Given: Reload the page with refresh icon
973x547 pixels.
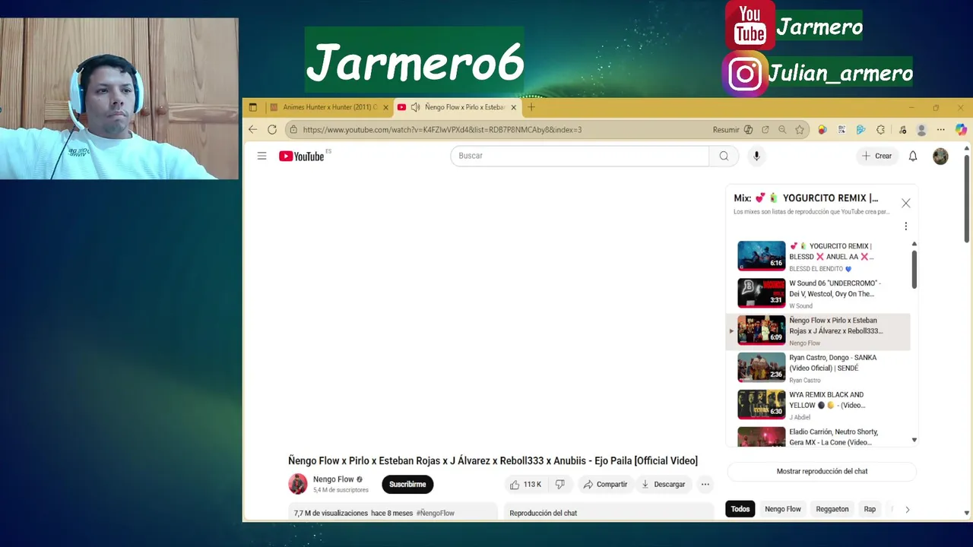Looking at the screenshot, I should [272, 130].
